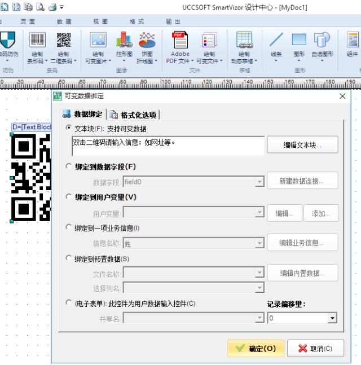Open the 共享名 dropdown

[259, 318]
